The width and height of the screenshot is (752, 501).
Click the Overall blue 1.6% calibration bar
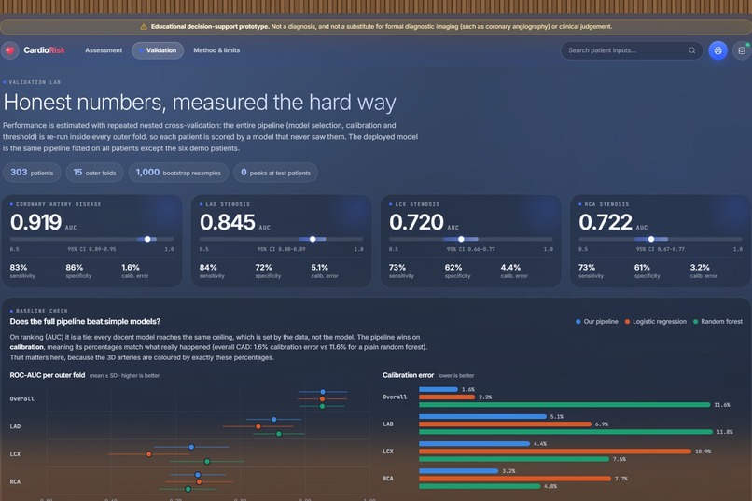coord(439,389)
